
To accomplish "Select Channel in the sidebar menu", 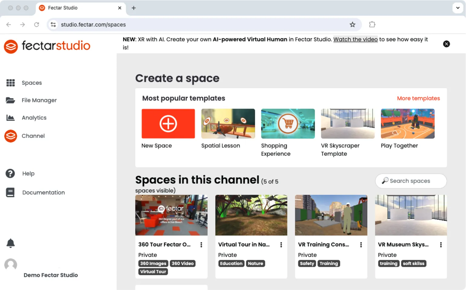I will tap(33, 136).
